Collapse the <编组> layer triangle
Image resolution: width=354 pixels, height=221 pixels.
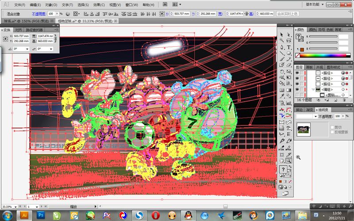[313, 90]
